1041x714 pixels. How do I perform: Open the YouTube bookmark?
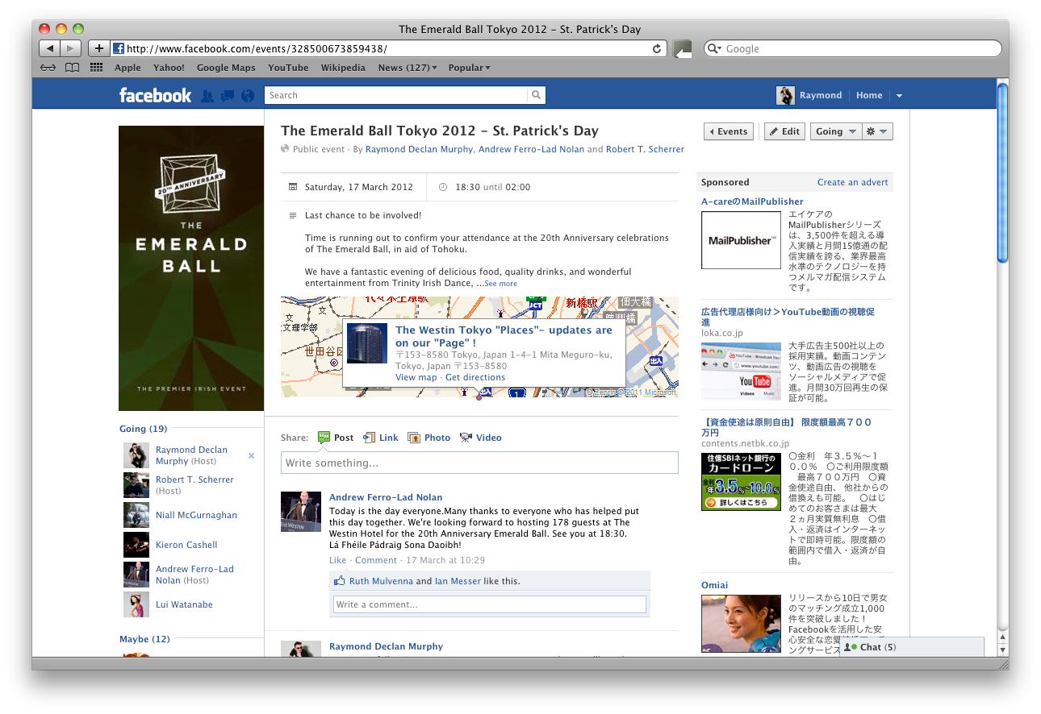click(x=288, y=68)
